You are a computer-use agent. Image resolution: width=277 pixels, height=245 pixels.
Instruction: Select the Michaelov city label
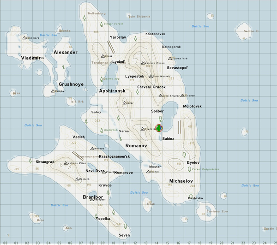tap(181, 181)
